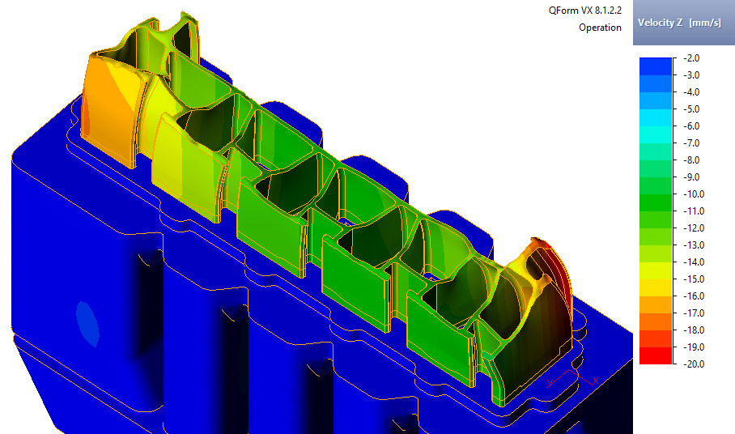The image size is (735, 434).
Task: Click the Operation label text
Action: [x=600, y=28]
